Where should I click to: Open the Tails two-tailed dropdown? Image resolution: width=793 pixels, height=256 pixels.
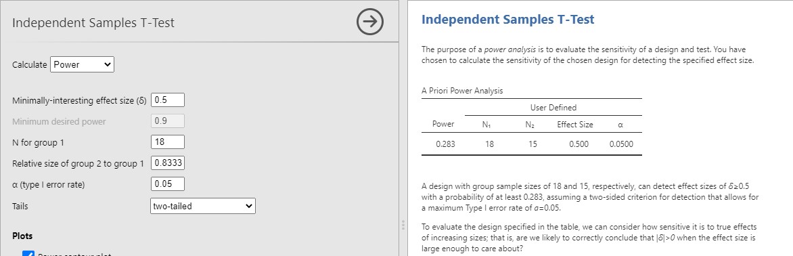pyautogui.click(x=203, y=206)
